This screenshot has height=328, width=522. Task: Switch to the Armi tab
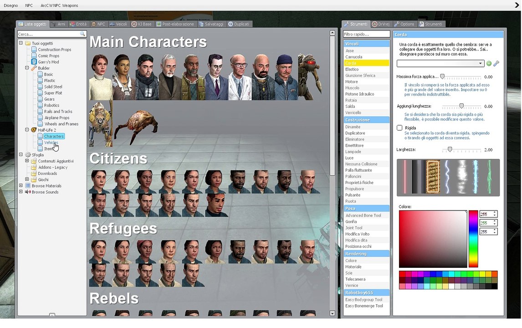tap(58, 24)
